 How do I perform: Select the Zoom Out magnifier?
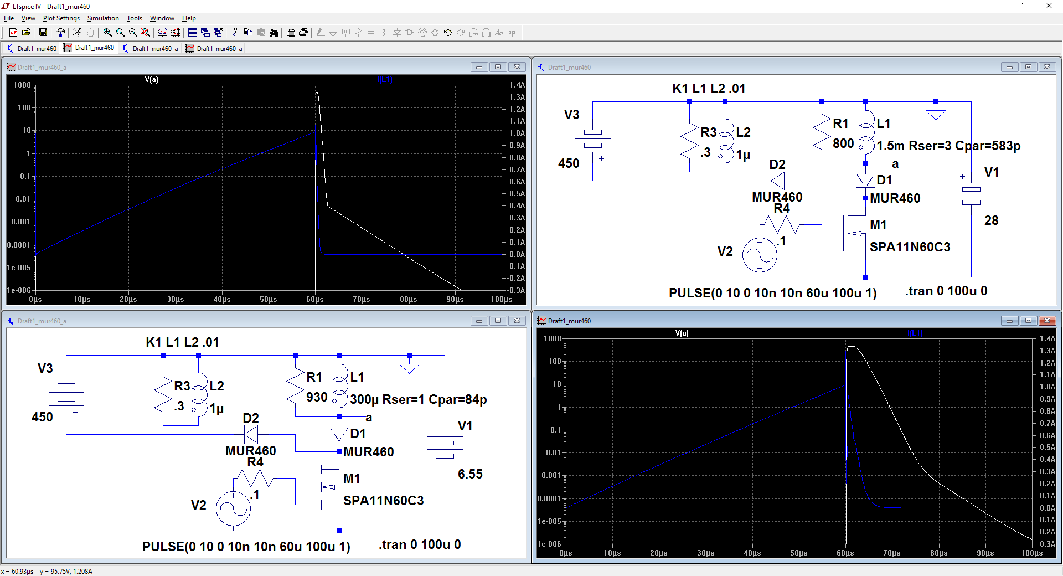coord(133,33)
